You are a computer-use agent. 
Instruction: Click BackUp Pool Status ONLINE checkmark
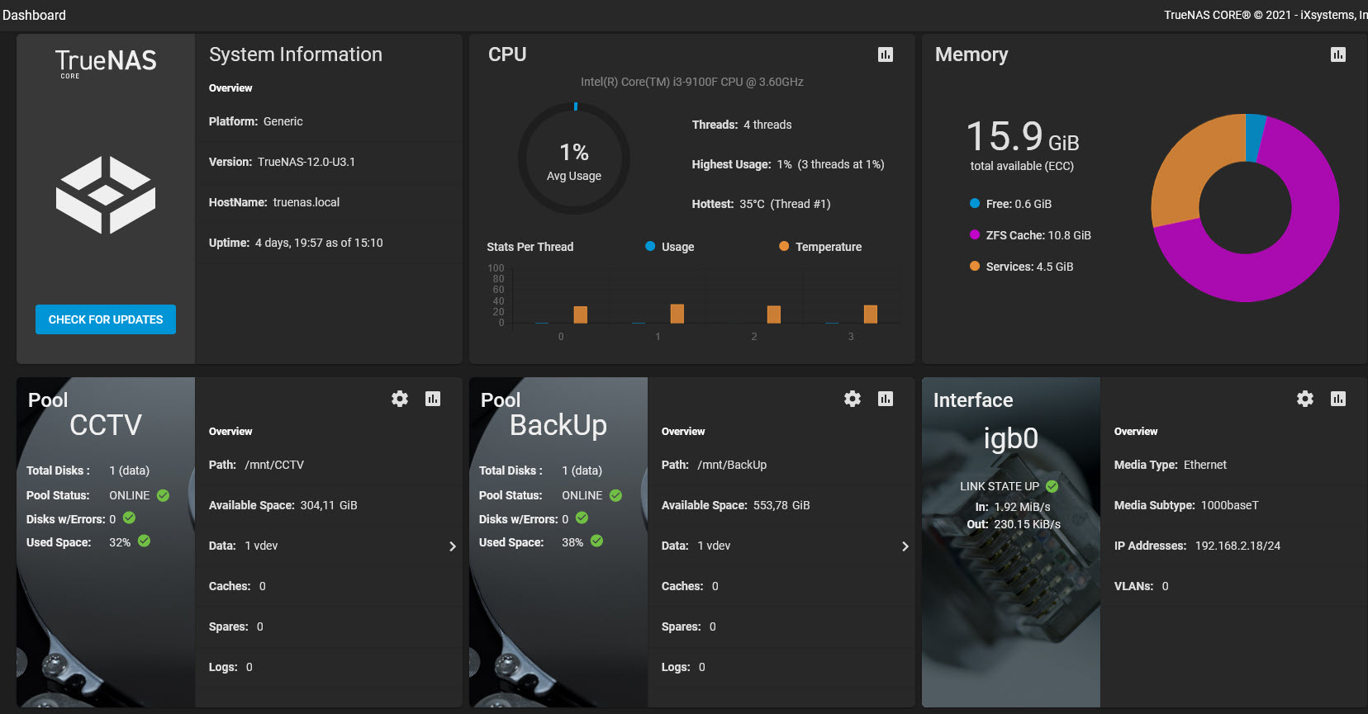coord(615,495)
